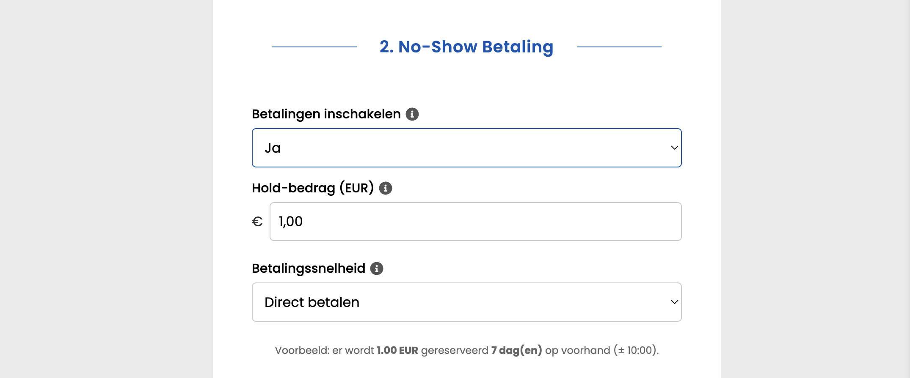Click the 1,00 value in amount field
Screen dimensions: 910x378
click(291, 222)
